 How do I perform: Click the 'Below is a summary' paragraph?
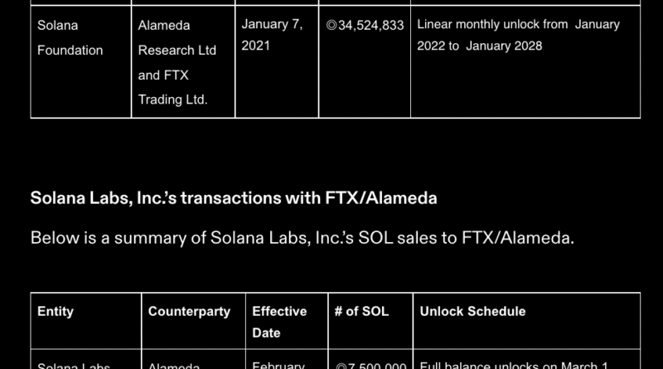302,238
